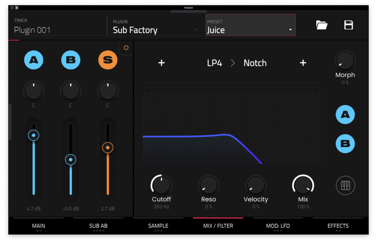Toggle oscillator A in mixer section

[33, 60]
